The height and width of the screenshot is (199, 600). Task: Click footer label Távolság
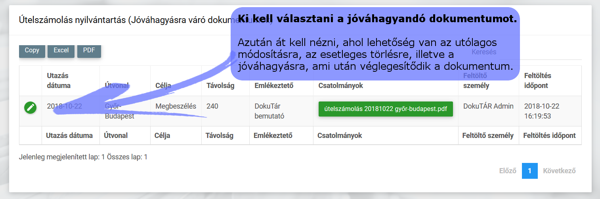tap(220, 136)
